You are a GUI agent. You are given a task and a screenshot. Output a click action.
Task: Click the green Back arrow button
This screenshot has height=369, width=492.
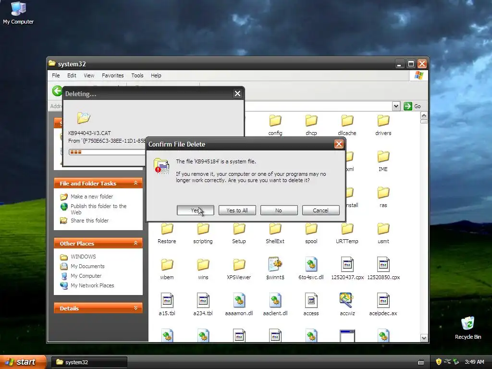point(57,91)
